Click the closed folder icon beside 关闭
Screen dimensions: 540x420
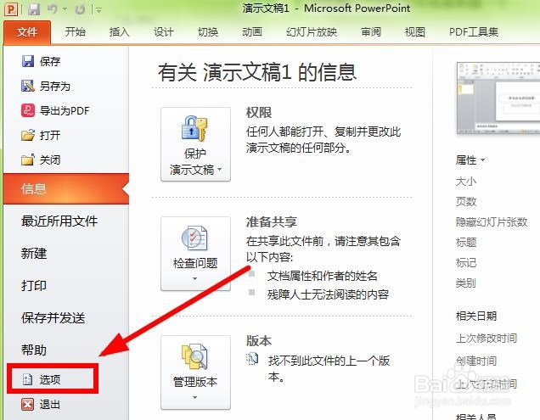(28, 160)
